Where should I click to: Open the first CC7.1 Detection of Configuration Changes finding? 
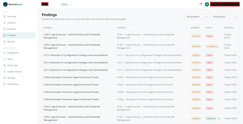point(140,55)
